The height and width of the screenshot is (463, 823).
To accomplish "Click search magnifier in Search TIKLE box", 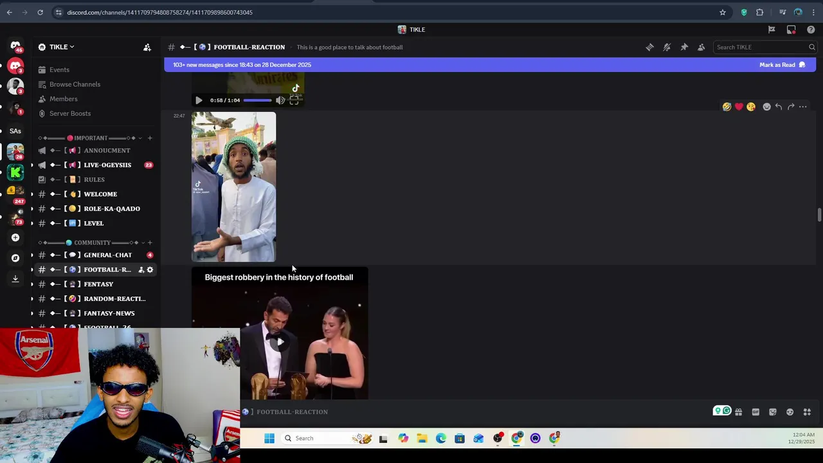I will click(811, 47).
